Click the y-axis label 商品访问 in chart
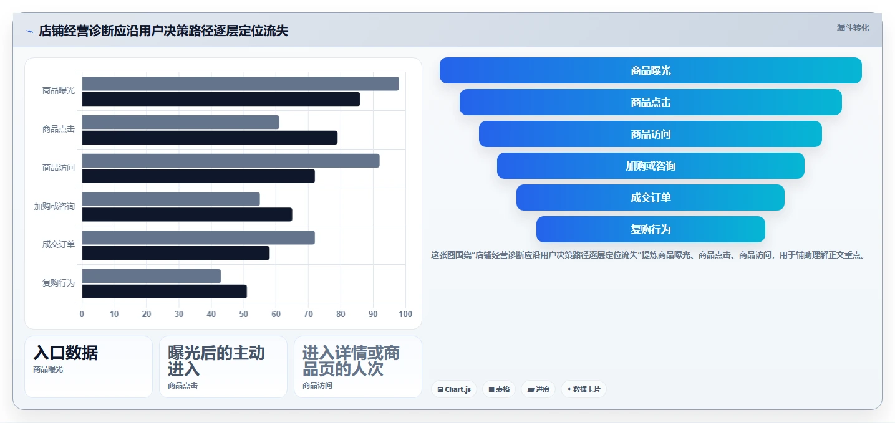The height and width of the screenshot is (423, 895). click(x=59, y=168)
